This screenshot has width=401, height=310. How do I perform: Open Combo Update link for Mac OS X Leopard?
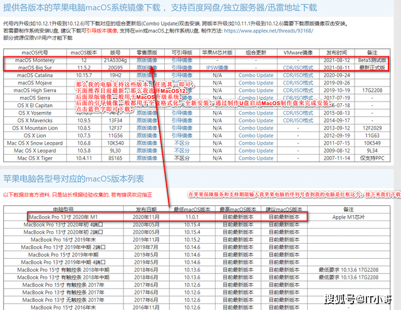(256, 151)
